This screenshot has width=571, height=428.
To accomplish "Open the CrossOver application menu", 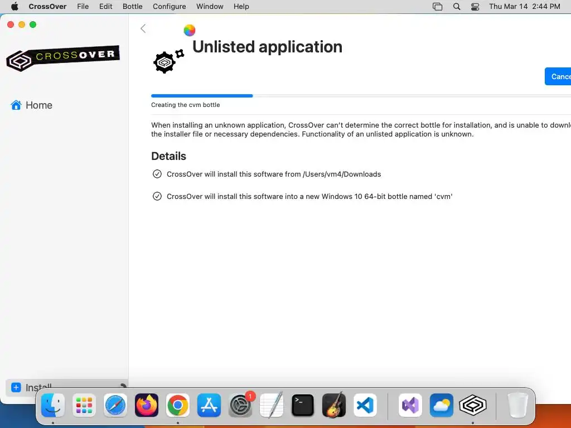I will coord(47,7).
